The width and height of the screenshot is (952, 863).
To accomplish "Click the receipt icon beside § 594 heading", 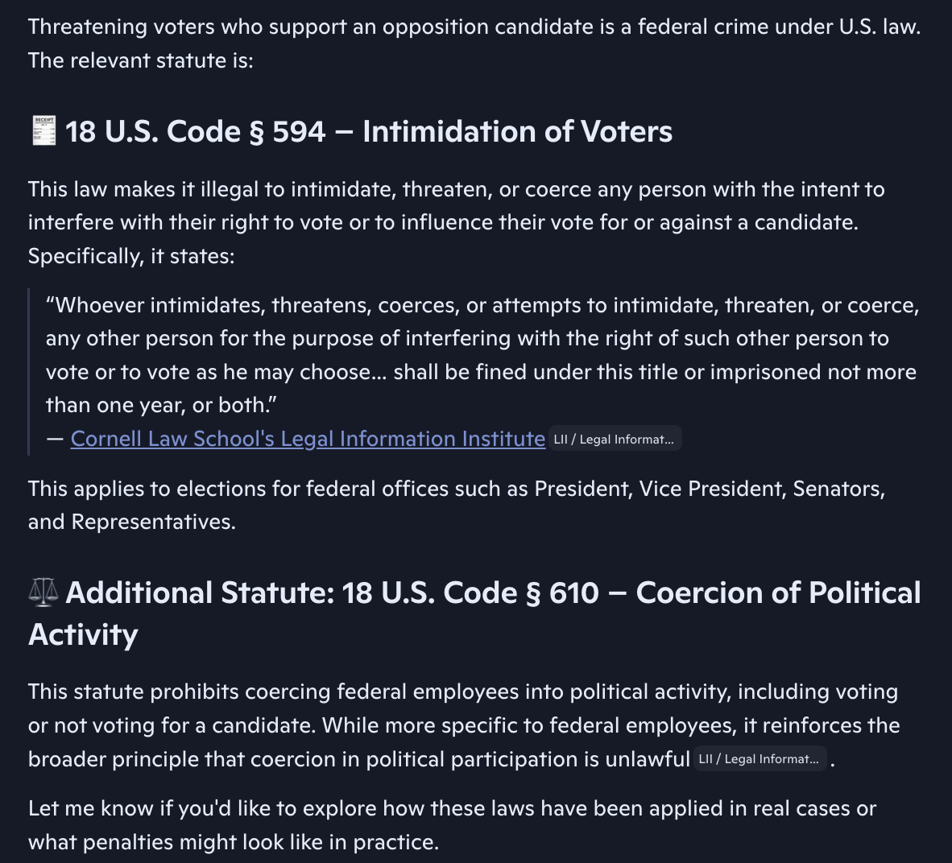I will [x=43, y=131].
